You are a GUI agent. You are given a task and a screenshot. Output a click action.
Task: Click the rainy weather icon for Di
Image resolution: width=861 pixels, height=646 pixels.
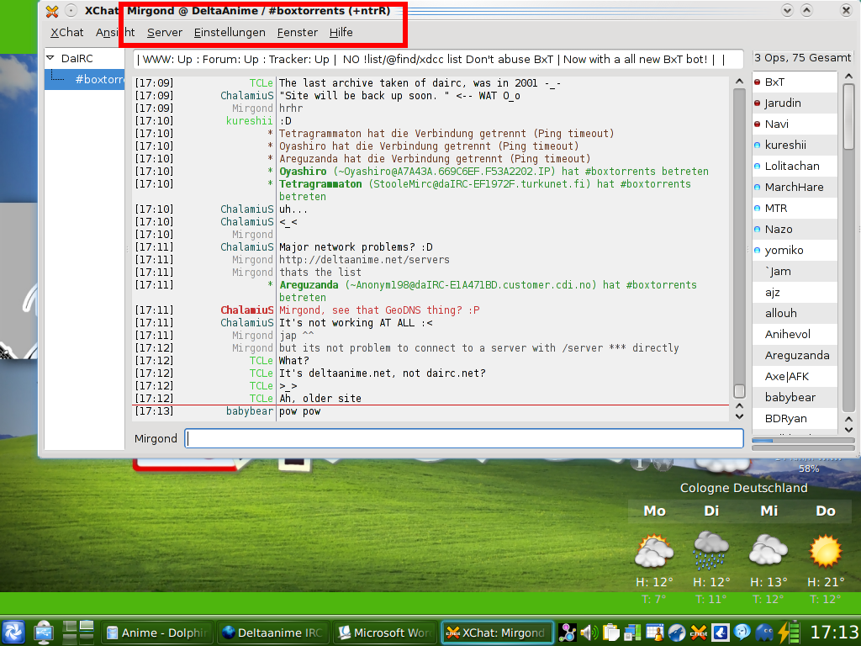pos(710,551)
